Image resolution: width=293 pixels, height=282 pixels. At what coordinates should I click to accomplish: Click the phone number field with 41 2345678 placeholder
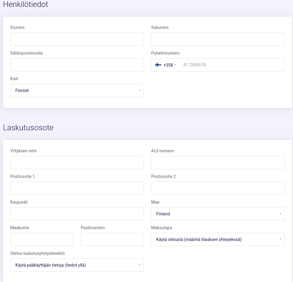point(232,65)
